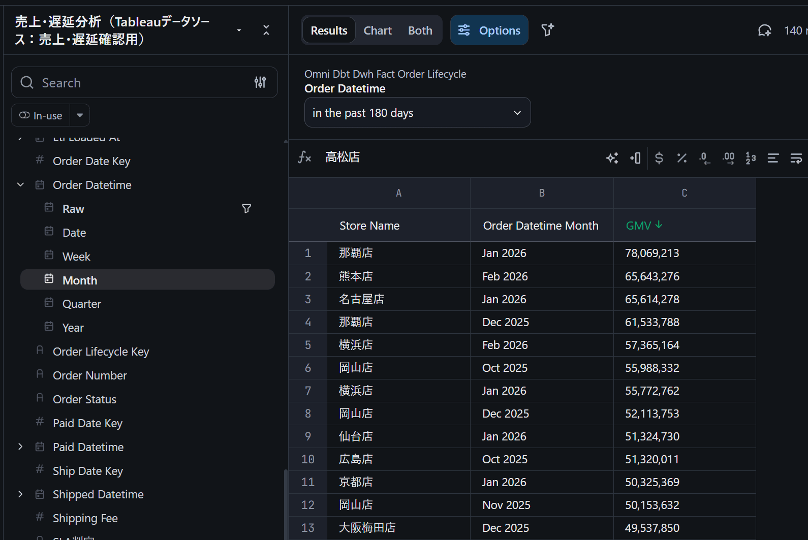Viewport: 808px width, 540px height.
Task: Toggle text wrap icon in toolbar
Action: (x=796, y=158)
